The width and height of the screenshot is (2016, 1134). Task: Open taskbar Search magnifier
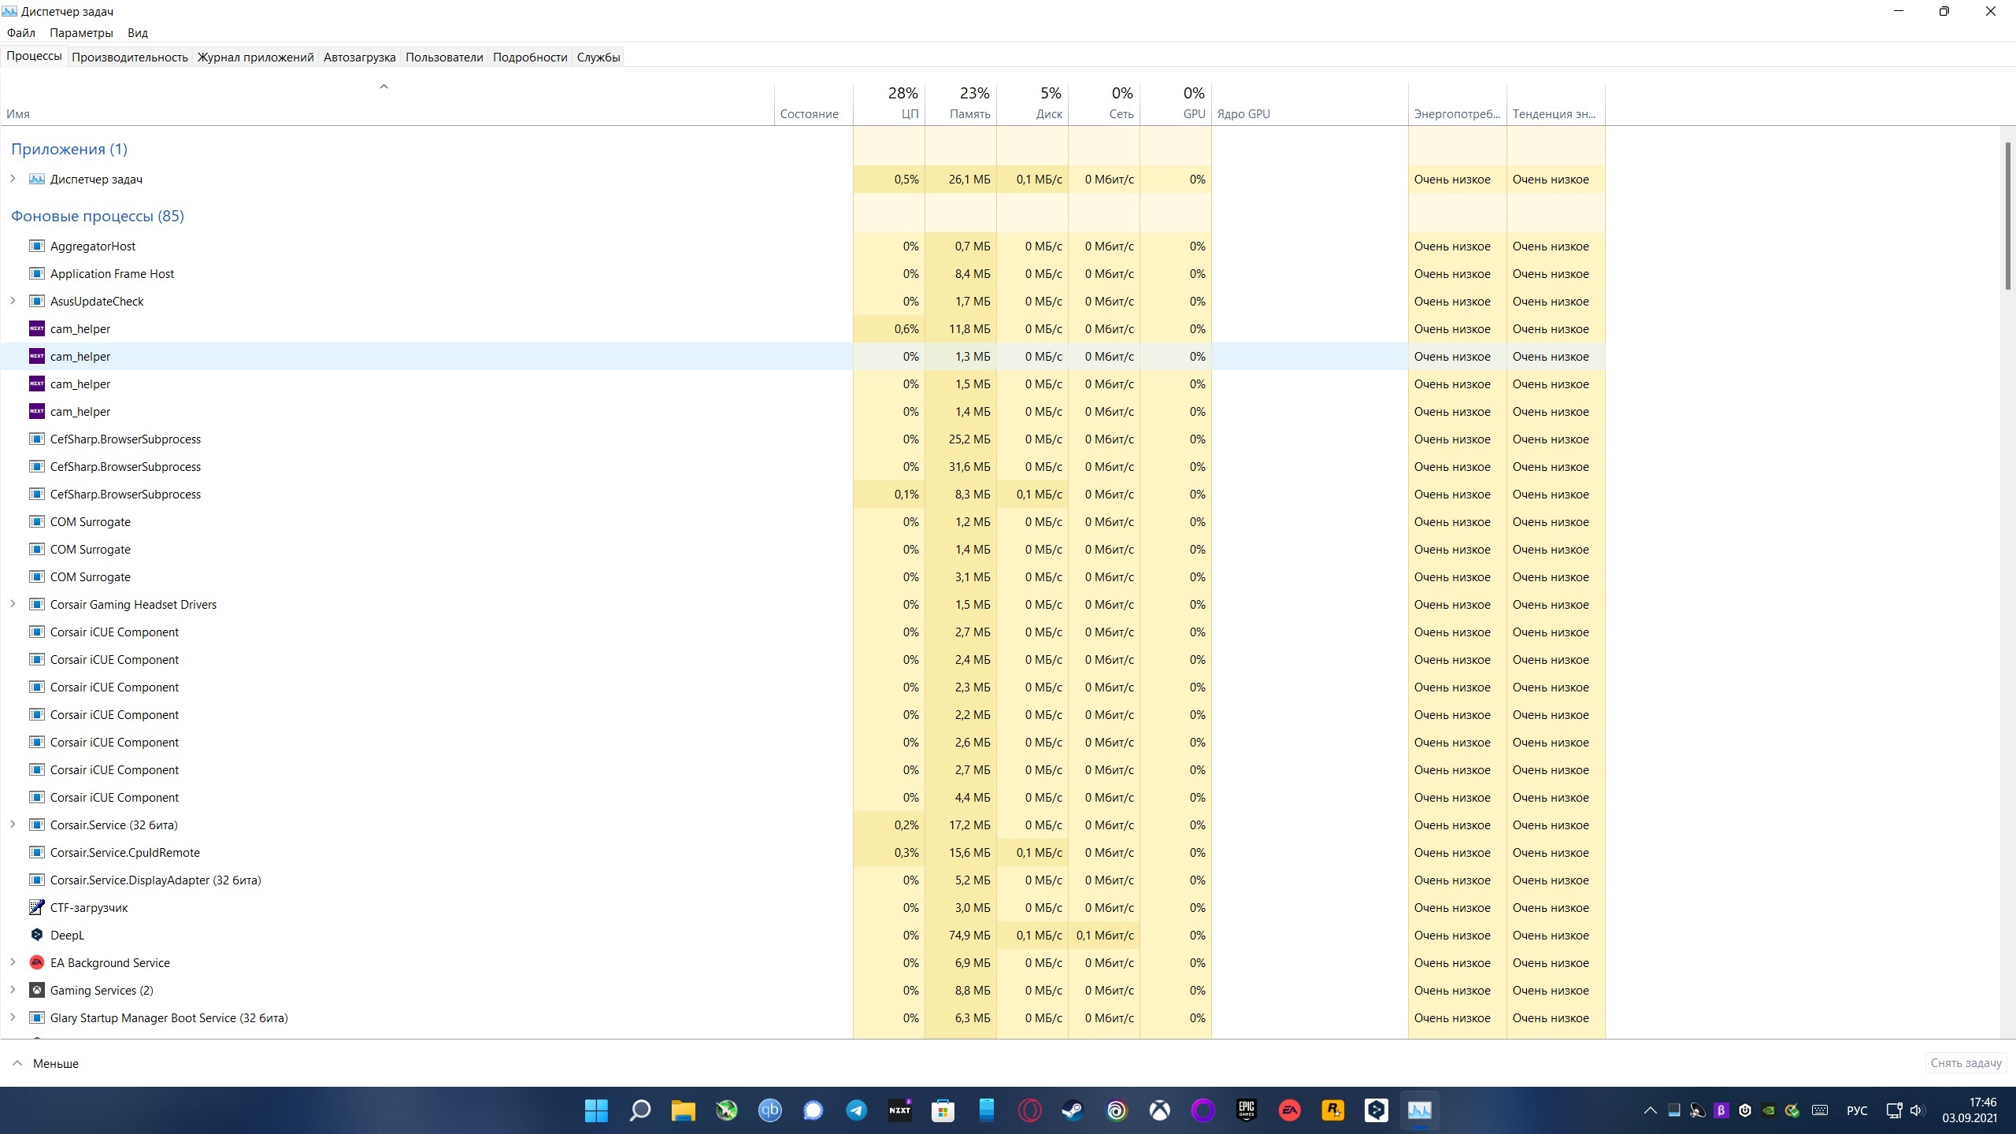tap(639, 1110)
